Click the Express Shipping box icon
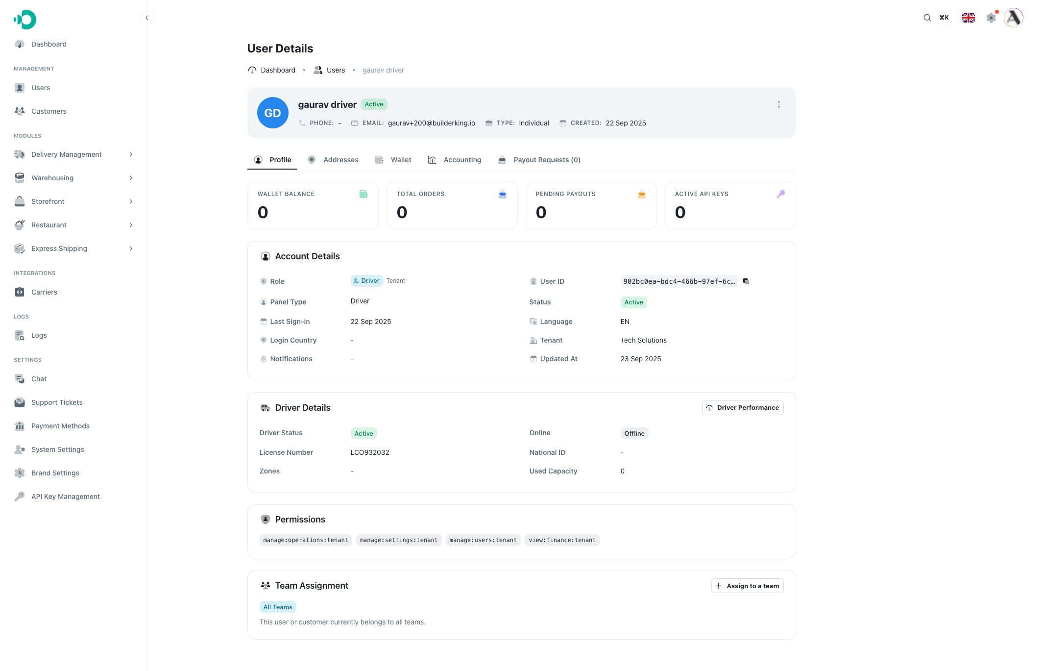The height and width of the screenshot is (671, 1043). coord(20,249)
